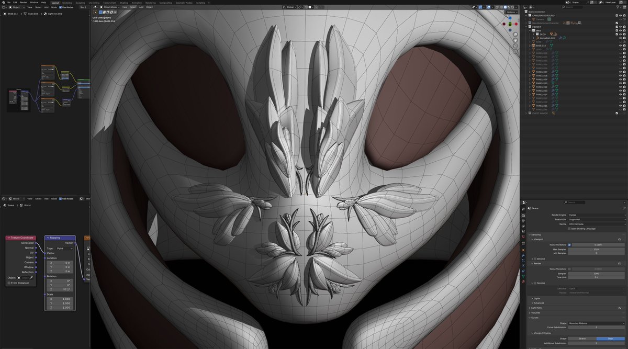Collapse the Texture Coordinate node
The width and height of the screenshot is (628, 349).
(x=8, y=238)
